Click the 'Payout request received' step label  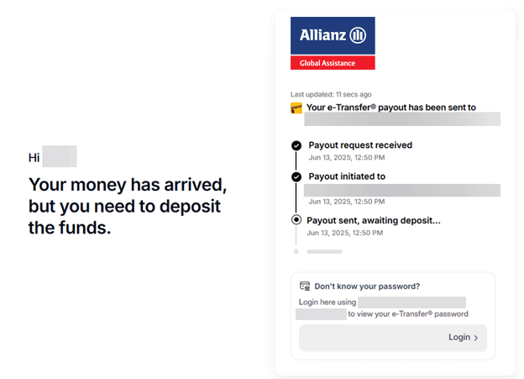360,145
